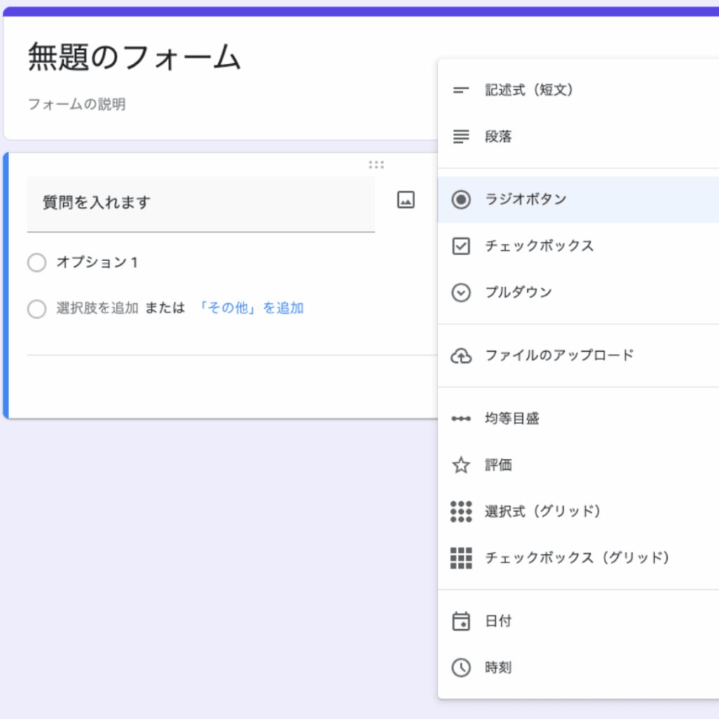Click the dotted grid icon for 選択式（グリッド）

tap(461, 511)
